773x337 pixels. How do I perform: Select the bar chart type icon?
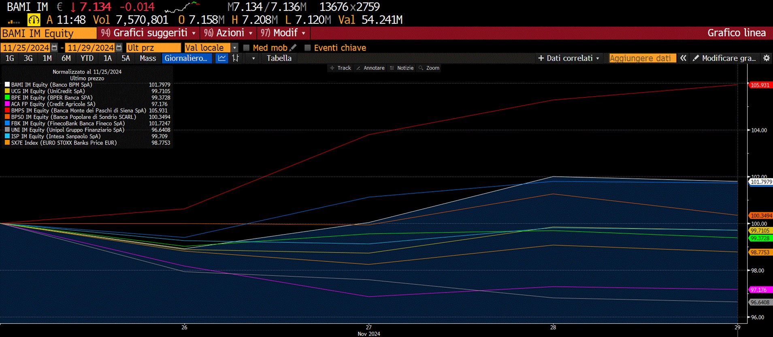click(x=236, y=58)
